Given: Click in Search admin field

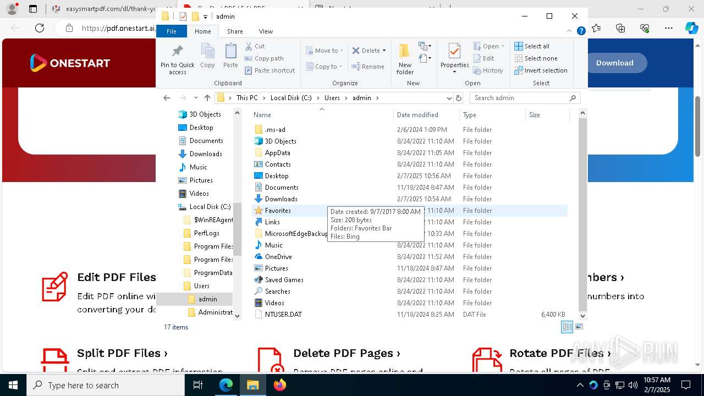Looking at the screenshot, I should point(520,98).
